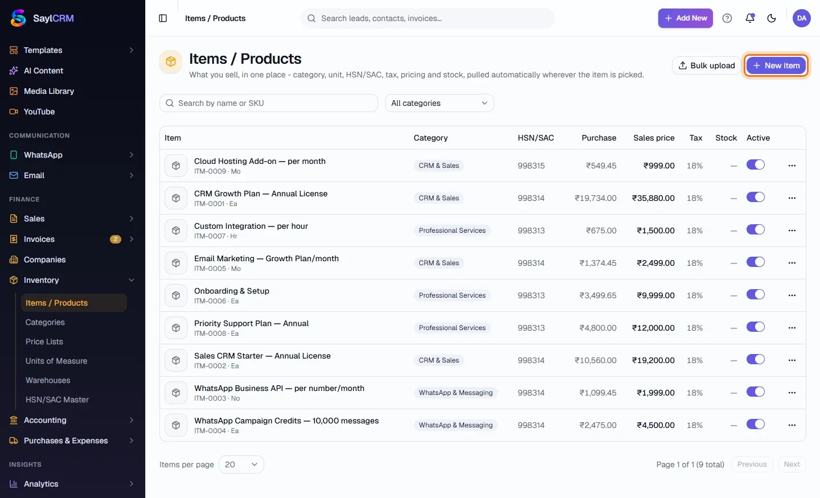Click the WhatsApp Business API item icon
This screenshot has height=498, width=820.
[176, 393]
